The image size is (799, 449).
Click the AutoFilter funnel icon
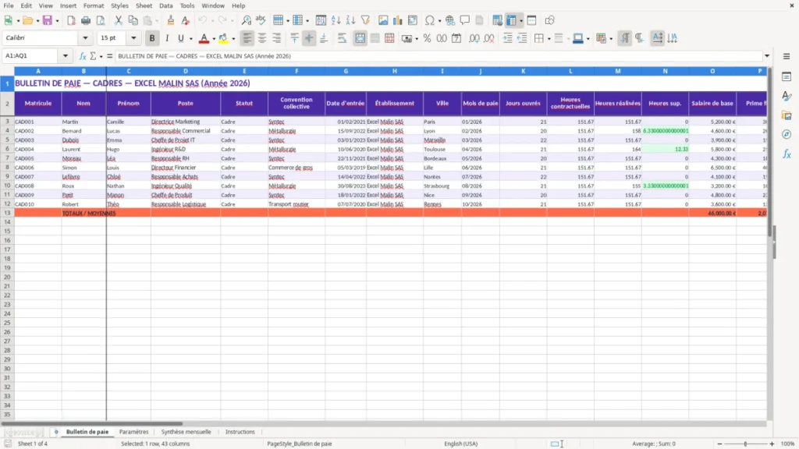[x=365, y=20]
